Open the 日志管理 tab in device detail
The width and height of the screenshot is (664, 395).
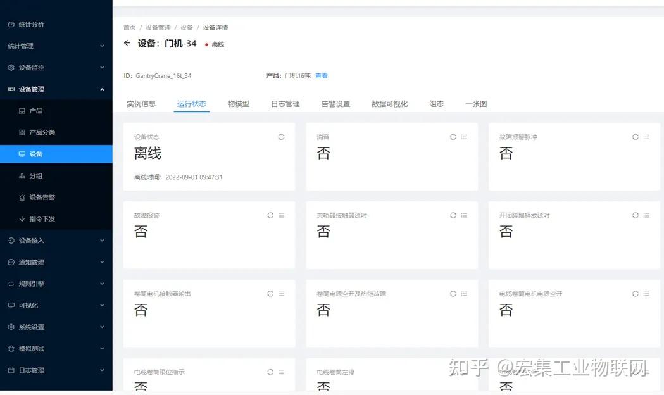click(x=285, y=104)
